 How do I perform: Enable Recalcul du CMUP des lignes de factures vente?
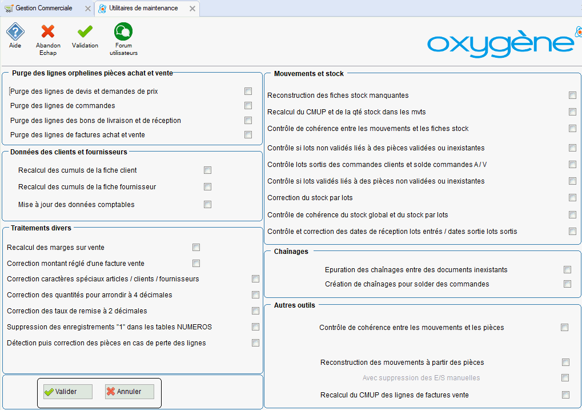(565, 395)
